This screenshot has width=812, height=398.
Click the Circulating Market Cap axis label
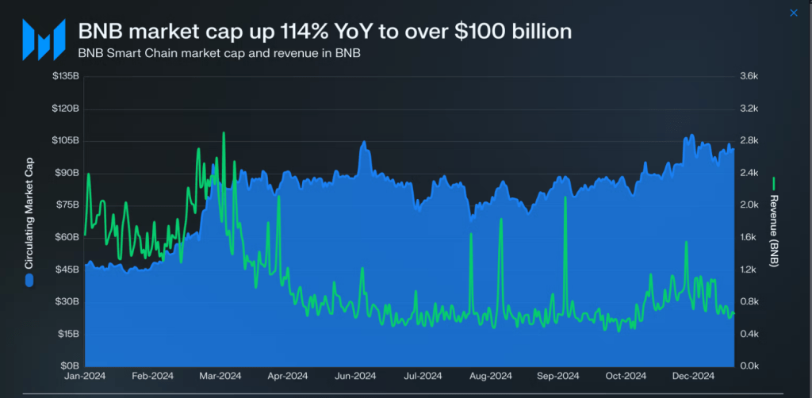[29, 213]
